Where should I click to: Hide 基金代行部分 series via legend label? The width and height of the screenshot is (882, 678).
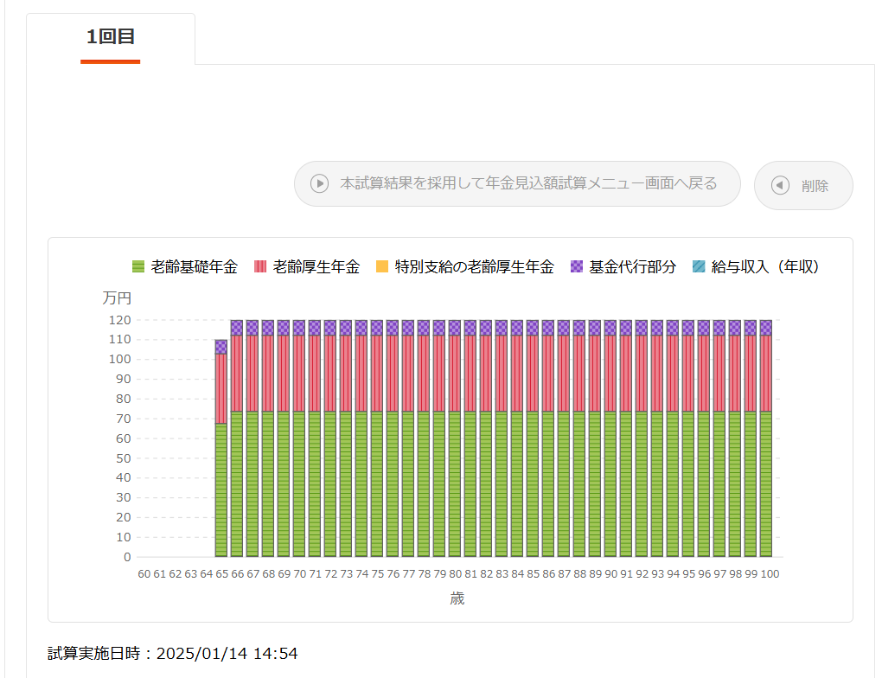tap(632, 267)
